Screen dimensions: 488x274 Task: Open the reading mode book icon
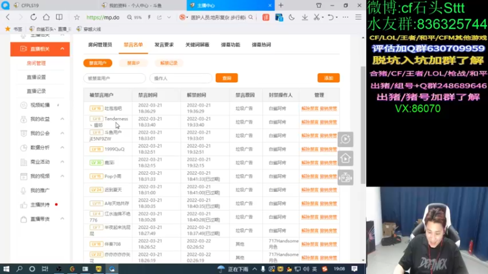(59, 18)
